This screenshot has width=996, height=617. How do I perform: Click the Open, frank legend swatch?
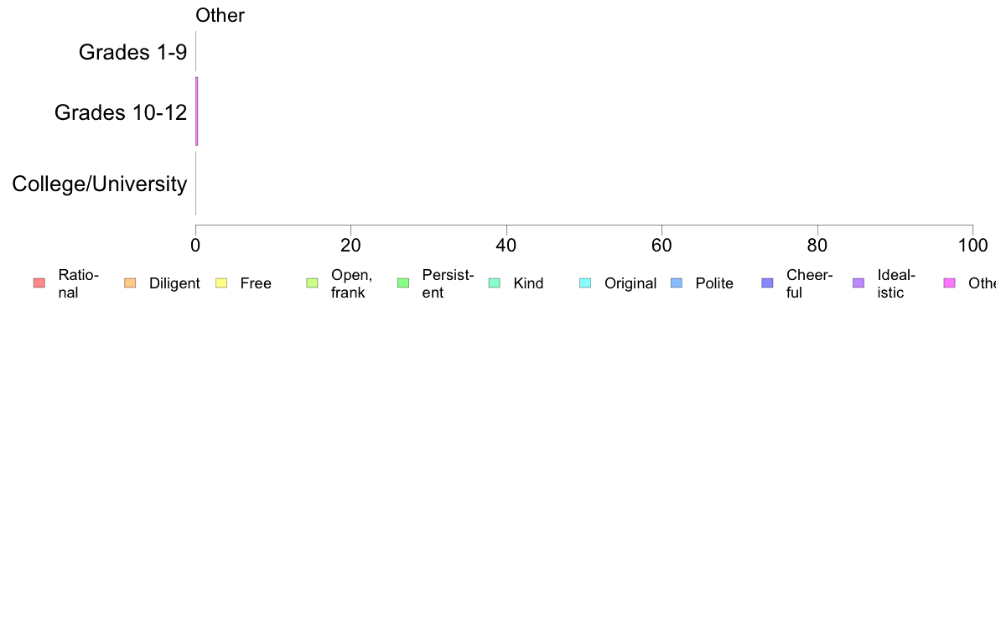tap(312, 283)
